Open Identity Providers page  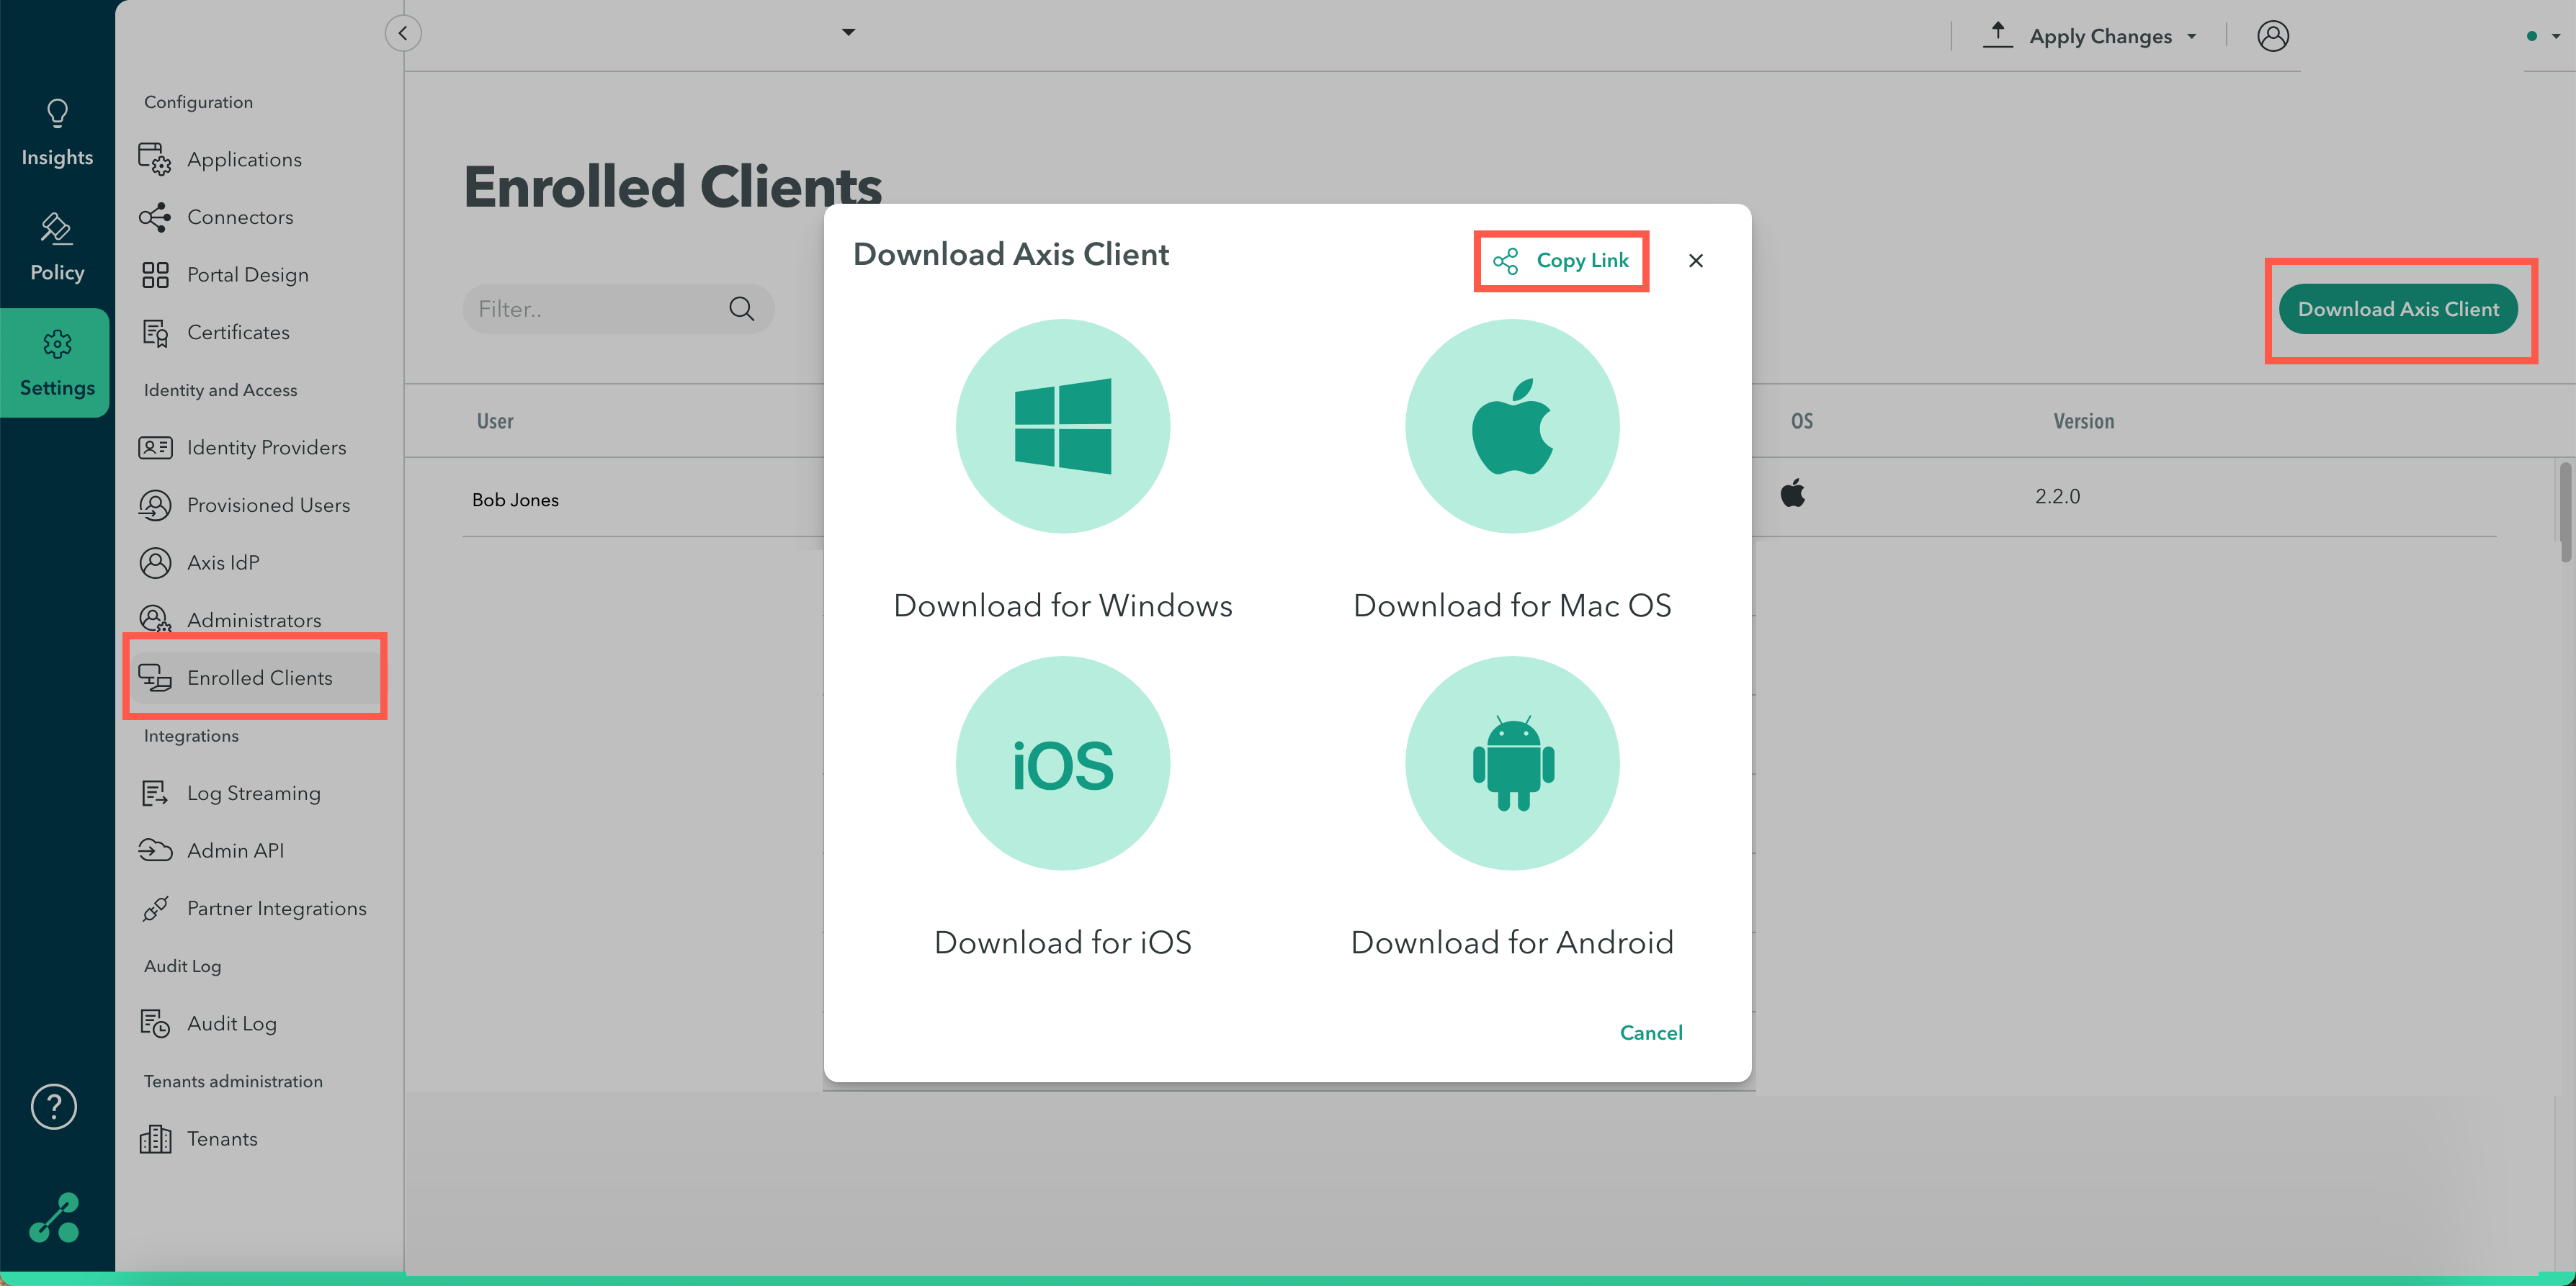point(266,448)
